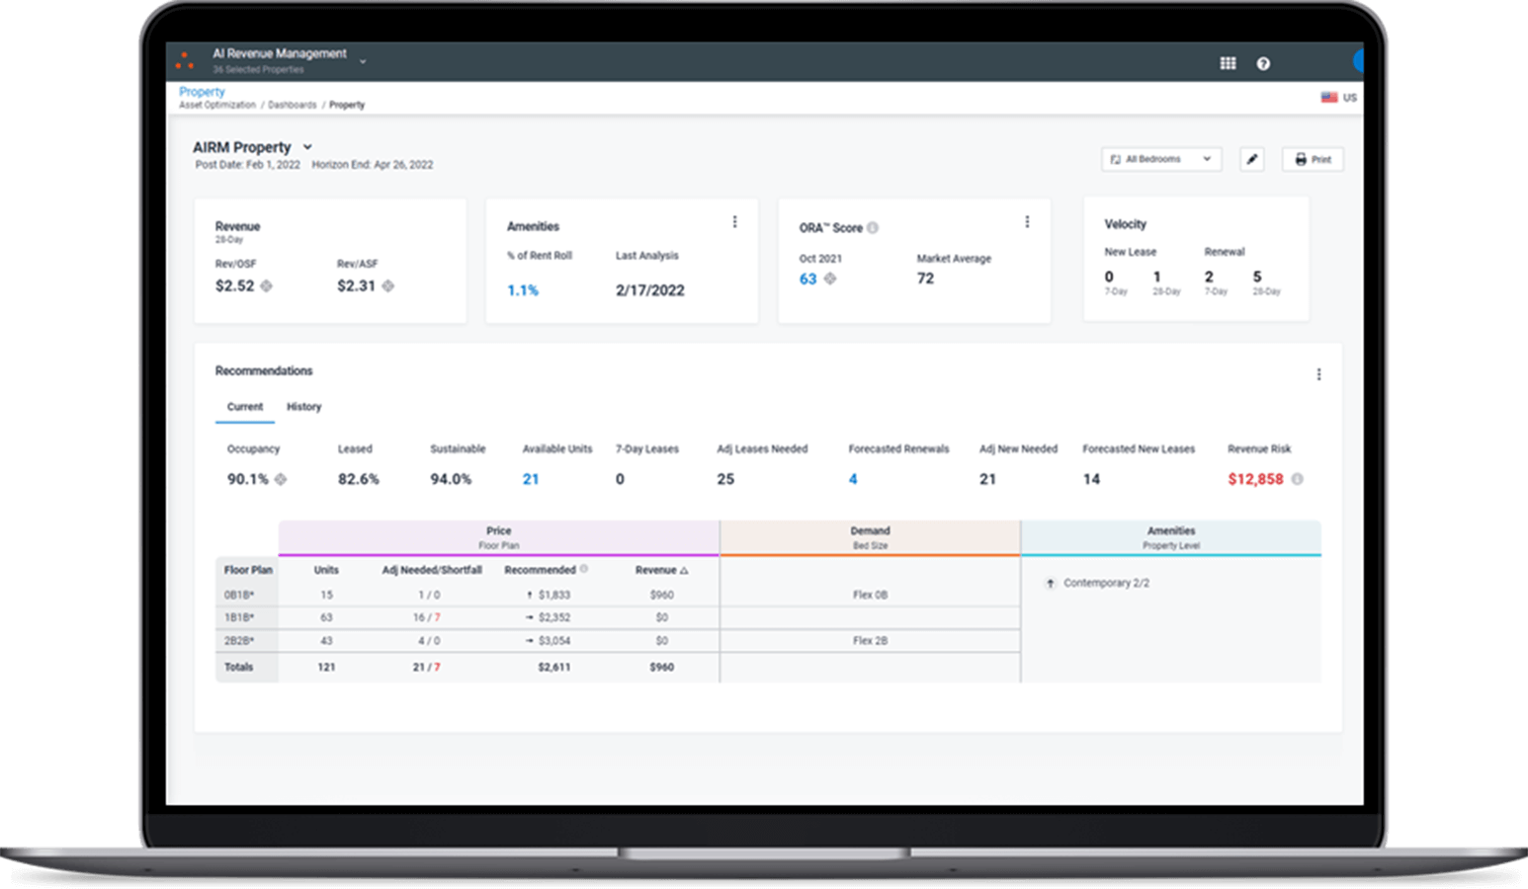Expand the AIRM Property selector chevron
Screen dimensions: 1528x889
pos(308,146)
